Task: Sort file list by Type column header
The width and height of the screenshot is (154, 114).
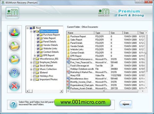Action: [x=102, y=33]
